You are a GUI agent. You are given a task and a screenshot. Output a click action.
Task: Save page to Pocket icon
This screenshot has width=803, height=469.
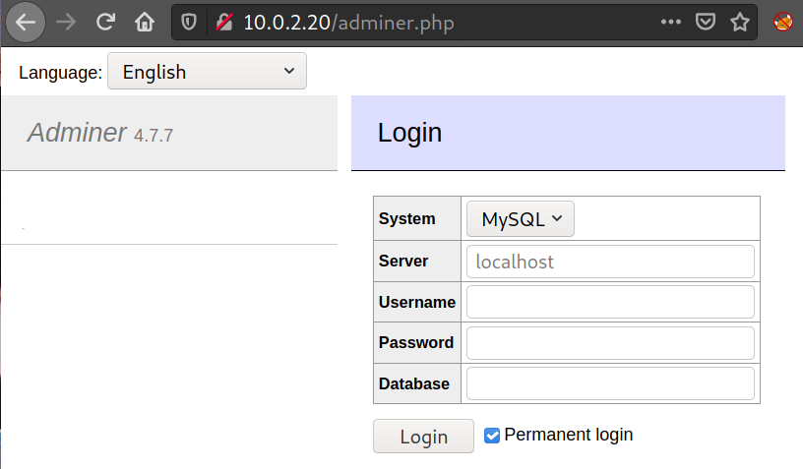[x=706, y=22]
